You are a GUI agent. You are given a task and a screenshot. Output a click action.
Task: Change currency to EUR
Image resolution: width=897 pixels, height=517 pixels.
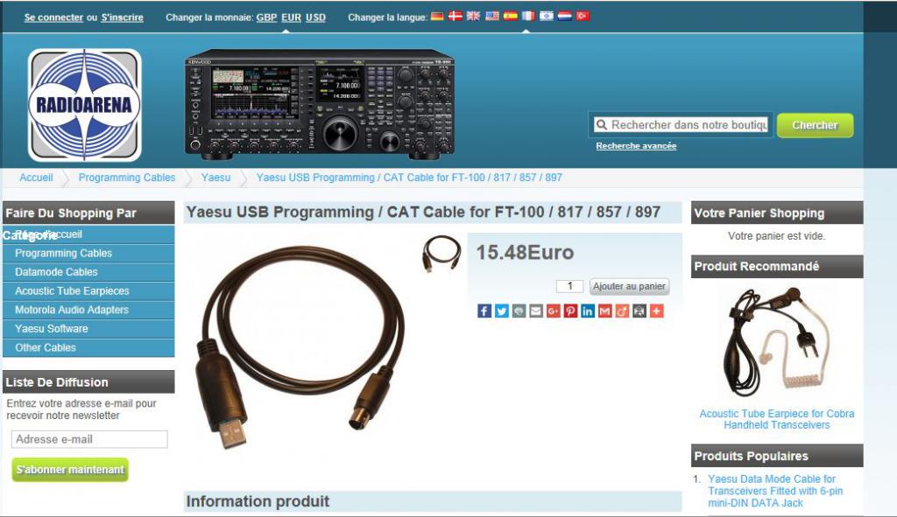tap(291, 17)
